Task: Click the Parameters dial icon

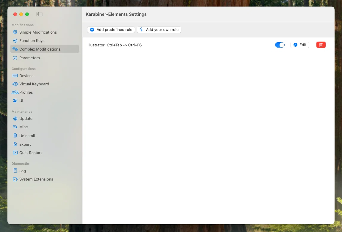Action: (15, 58)
